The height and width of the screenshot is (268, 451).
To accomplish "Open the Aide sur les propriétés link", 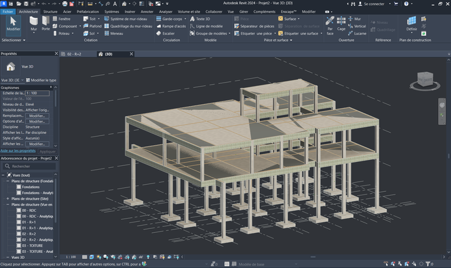I will pyautogui.click(x=18, y=150).
